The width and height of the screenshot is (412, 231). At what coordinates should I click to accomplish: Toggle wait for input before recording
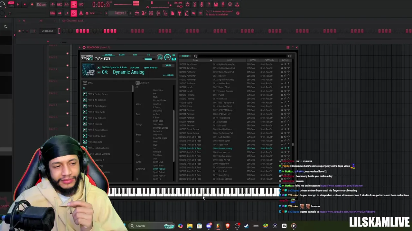60,4
